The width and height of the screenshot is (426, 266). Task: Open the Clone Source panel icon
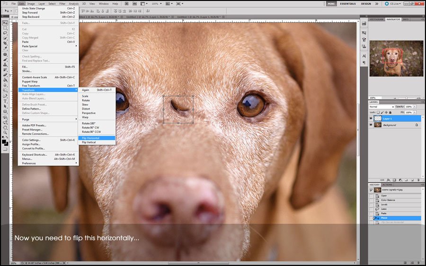[364, 46]
